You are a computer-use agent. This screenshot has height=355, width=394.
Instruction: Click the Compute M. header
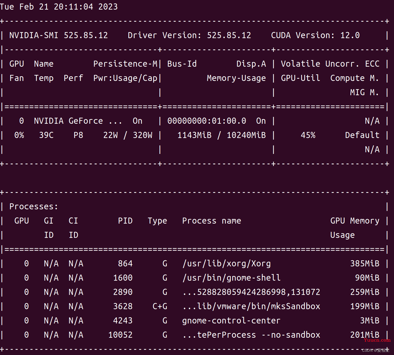point(354,78)
